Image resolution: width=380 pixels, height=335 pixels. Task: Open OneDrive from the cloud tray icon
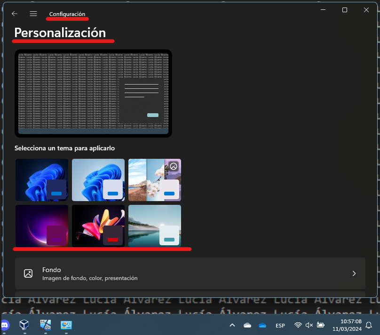click(262, 325)
